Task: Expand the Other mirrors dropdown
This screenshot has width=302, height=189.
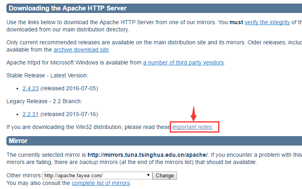Action: click(x=97, y=176)
